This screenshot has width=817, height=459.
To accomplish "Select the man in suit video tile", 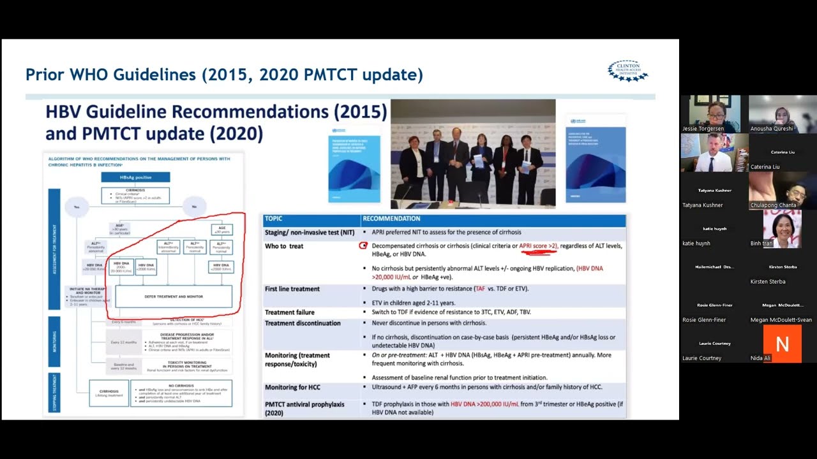I will coord(714,152).
